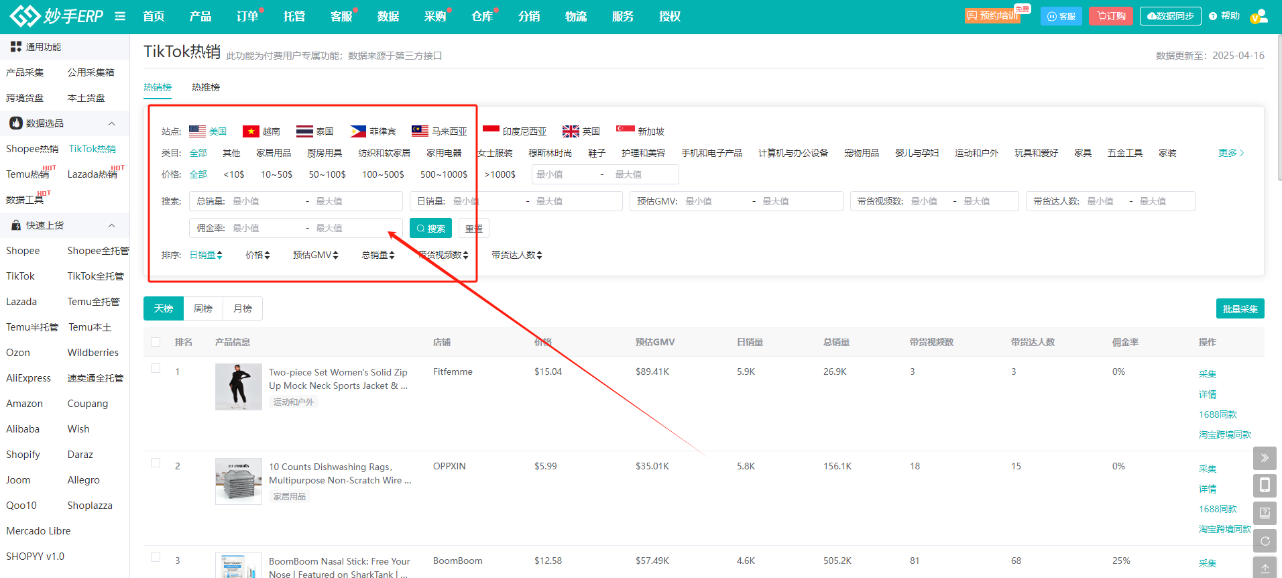Expand the floating double-arrow side panel button
This screenshot has width=1282, height=578.
click(1265, 458)
